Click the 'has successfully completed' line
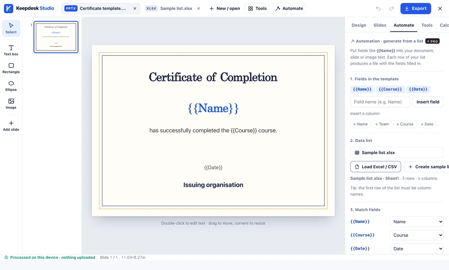The height and width of the screenshot is (270, 449). tap(213, 130)
